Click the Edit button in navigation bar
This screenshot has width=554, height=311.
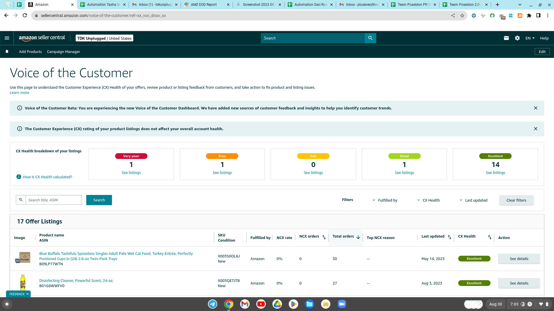pos(542,52)
